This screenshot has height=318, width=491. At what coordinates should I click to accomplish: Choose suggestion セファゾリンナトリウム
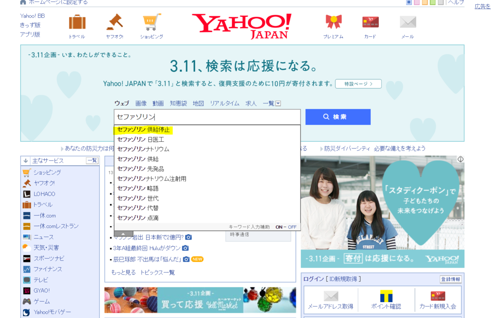[207, 149]
